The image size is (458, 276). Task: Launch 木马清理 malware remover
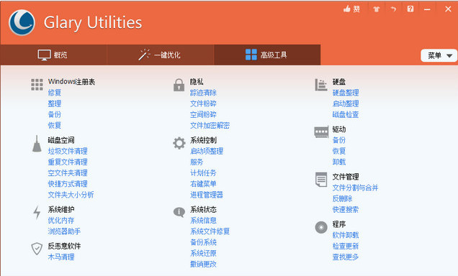(x=61, y=257)
